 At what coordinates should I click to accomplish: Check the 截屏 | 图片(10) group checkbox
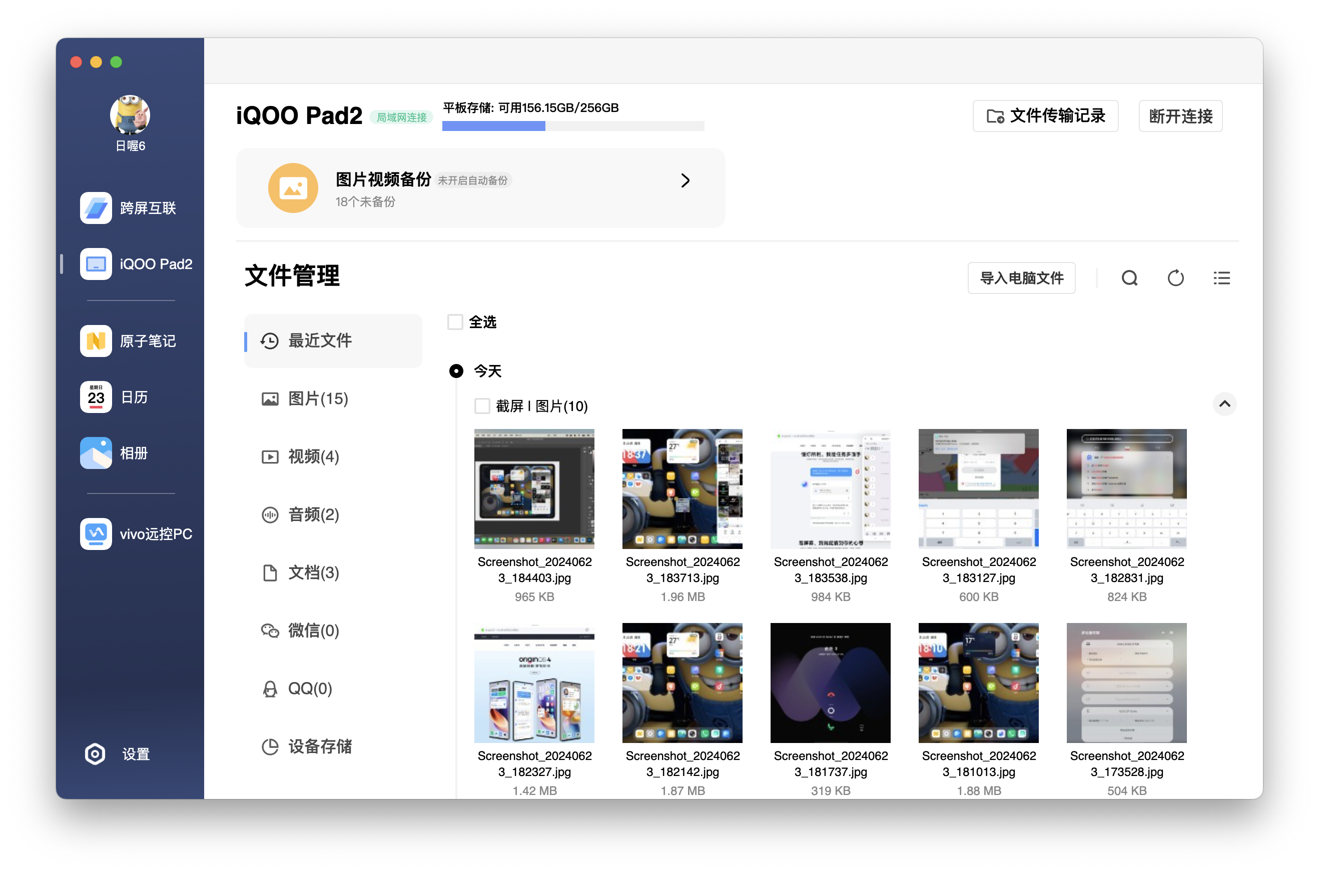click(482, 406)
